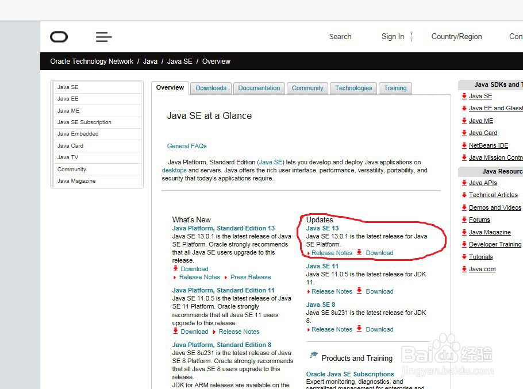Click Download text under Standard Edition 13
The width and height of the screenshot is (523, 389).
point(194,269)
